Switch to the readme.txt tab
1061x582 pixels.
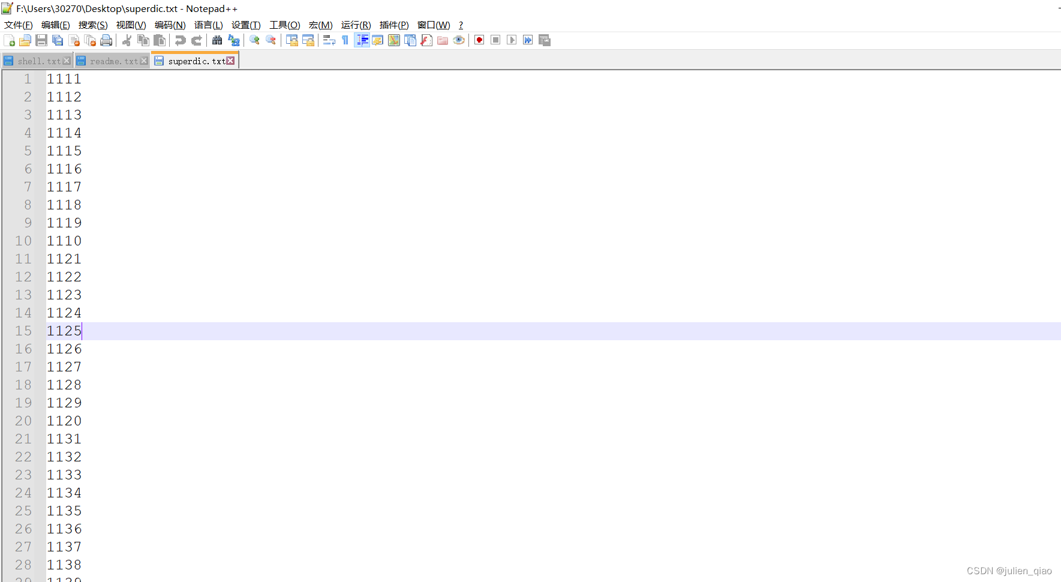(113, 61)
